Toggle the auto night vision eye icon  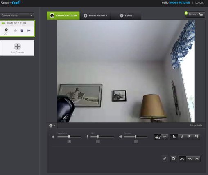point(158,137)
